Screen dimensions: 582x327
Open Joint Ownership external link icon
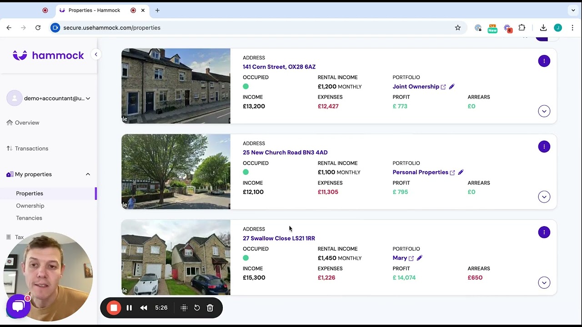click(443, 87)
